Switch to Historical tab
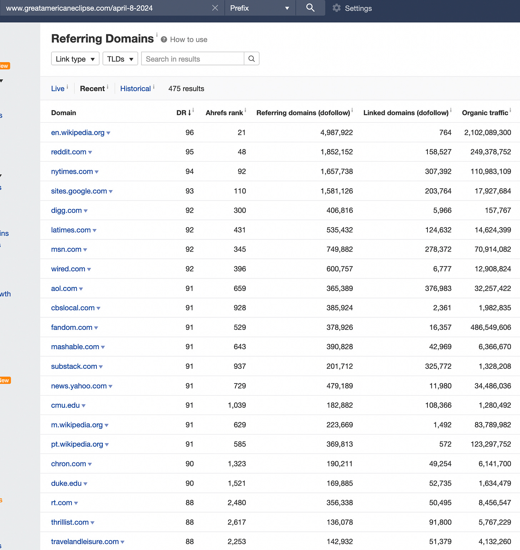The width and height of the screenshot is (520, 550). 135,89
